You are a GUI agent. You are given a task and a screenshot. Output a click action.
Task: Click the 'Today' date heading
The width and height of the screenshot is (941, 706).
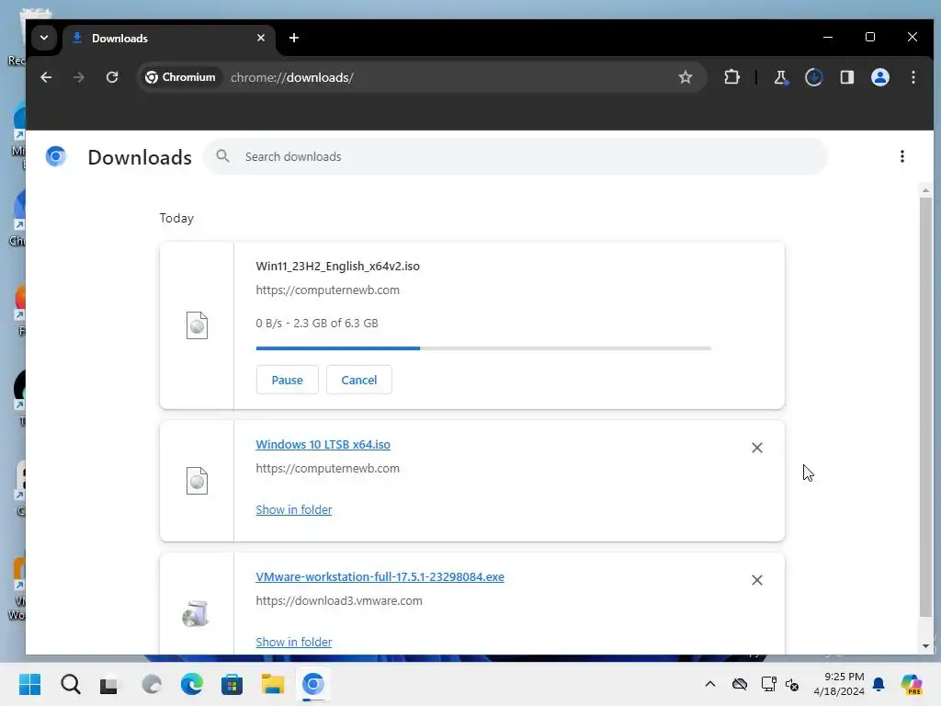click(x=176, y=218)
